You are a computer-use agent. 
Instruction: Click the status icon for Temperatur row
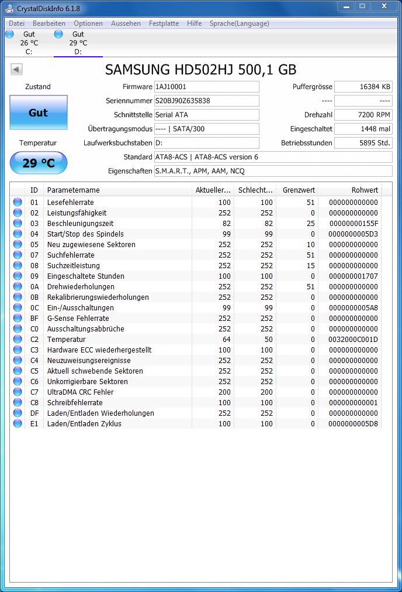(x=18, y=339)
